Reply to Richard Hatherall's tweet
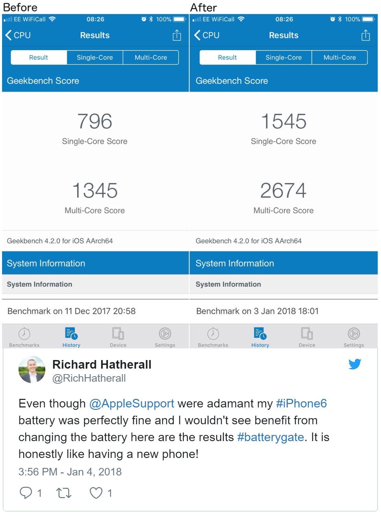The image size is (381, 516). pos(26,493)
